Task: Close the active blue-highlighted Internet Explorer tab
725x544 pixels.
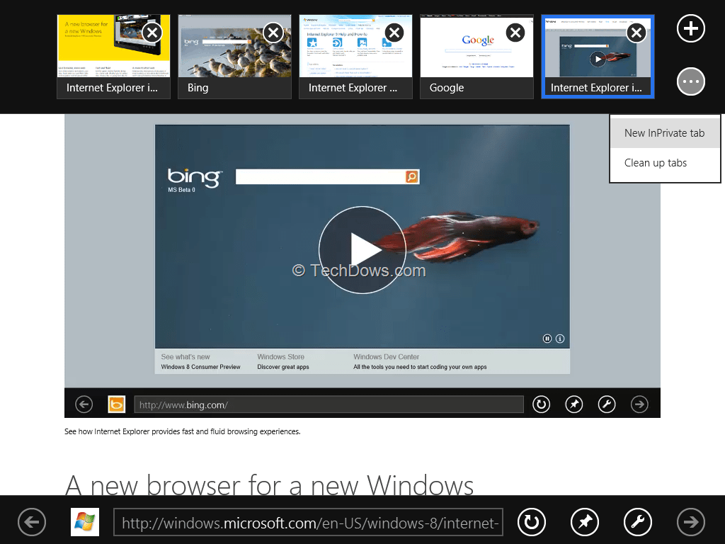Action: tap(636, 33)
